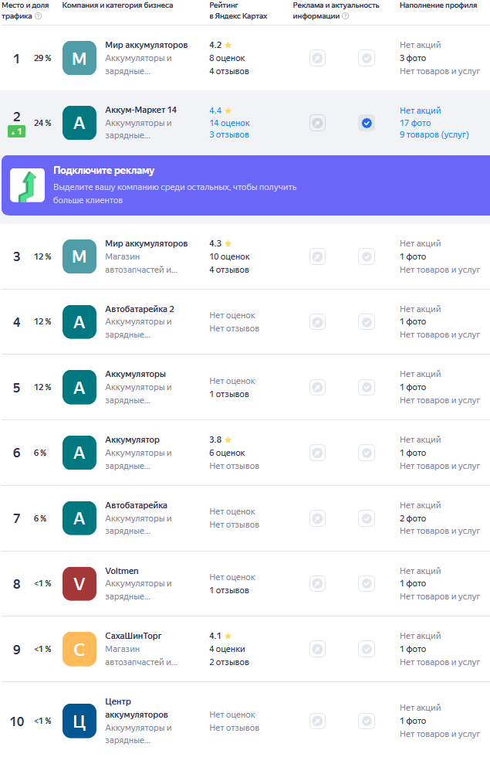Open the 4.4 rating link

coord(221,110)
